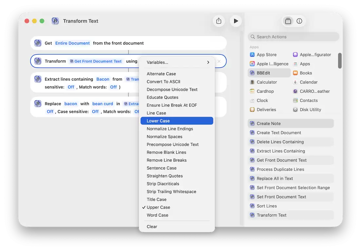Open the shortcut details info icon

299,21
